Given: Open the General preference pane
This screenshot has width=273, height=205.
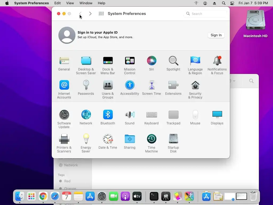Looking at the screenshot, I should click(x=64, y=64).
